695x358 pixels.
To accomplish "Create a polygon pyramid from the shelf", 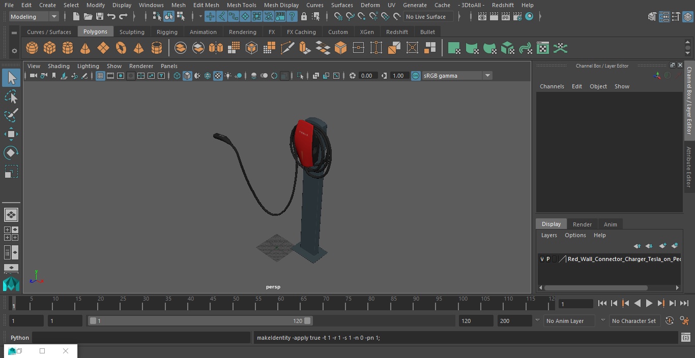I will pos(138,48).
